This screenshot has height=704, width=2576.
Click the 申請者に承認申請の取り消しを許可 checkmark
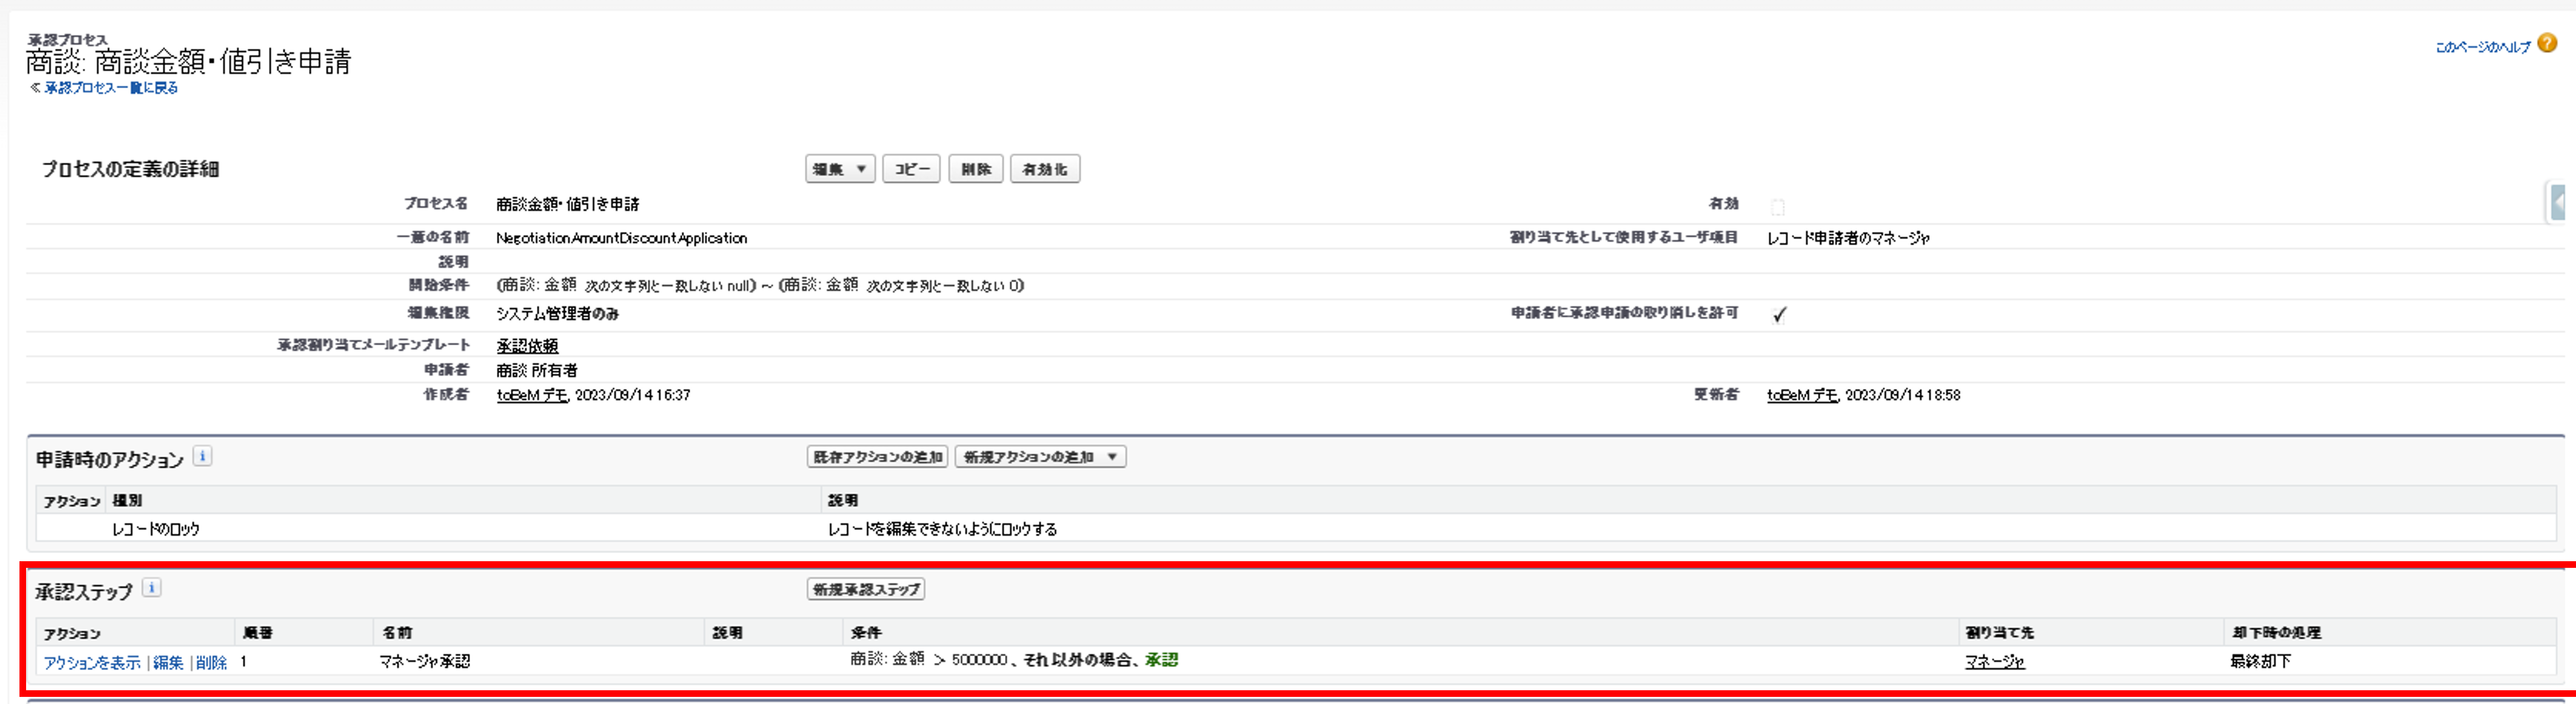(x=1779, y=315)
